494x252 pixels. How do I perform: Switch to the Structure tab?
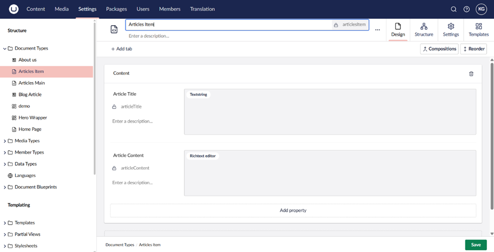click(x=424, y=30)
